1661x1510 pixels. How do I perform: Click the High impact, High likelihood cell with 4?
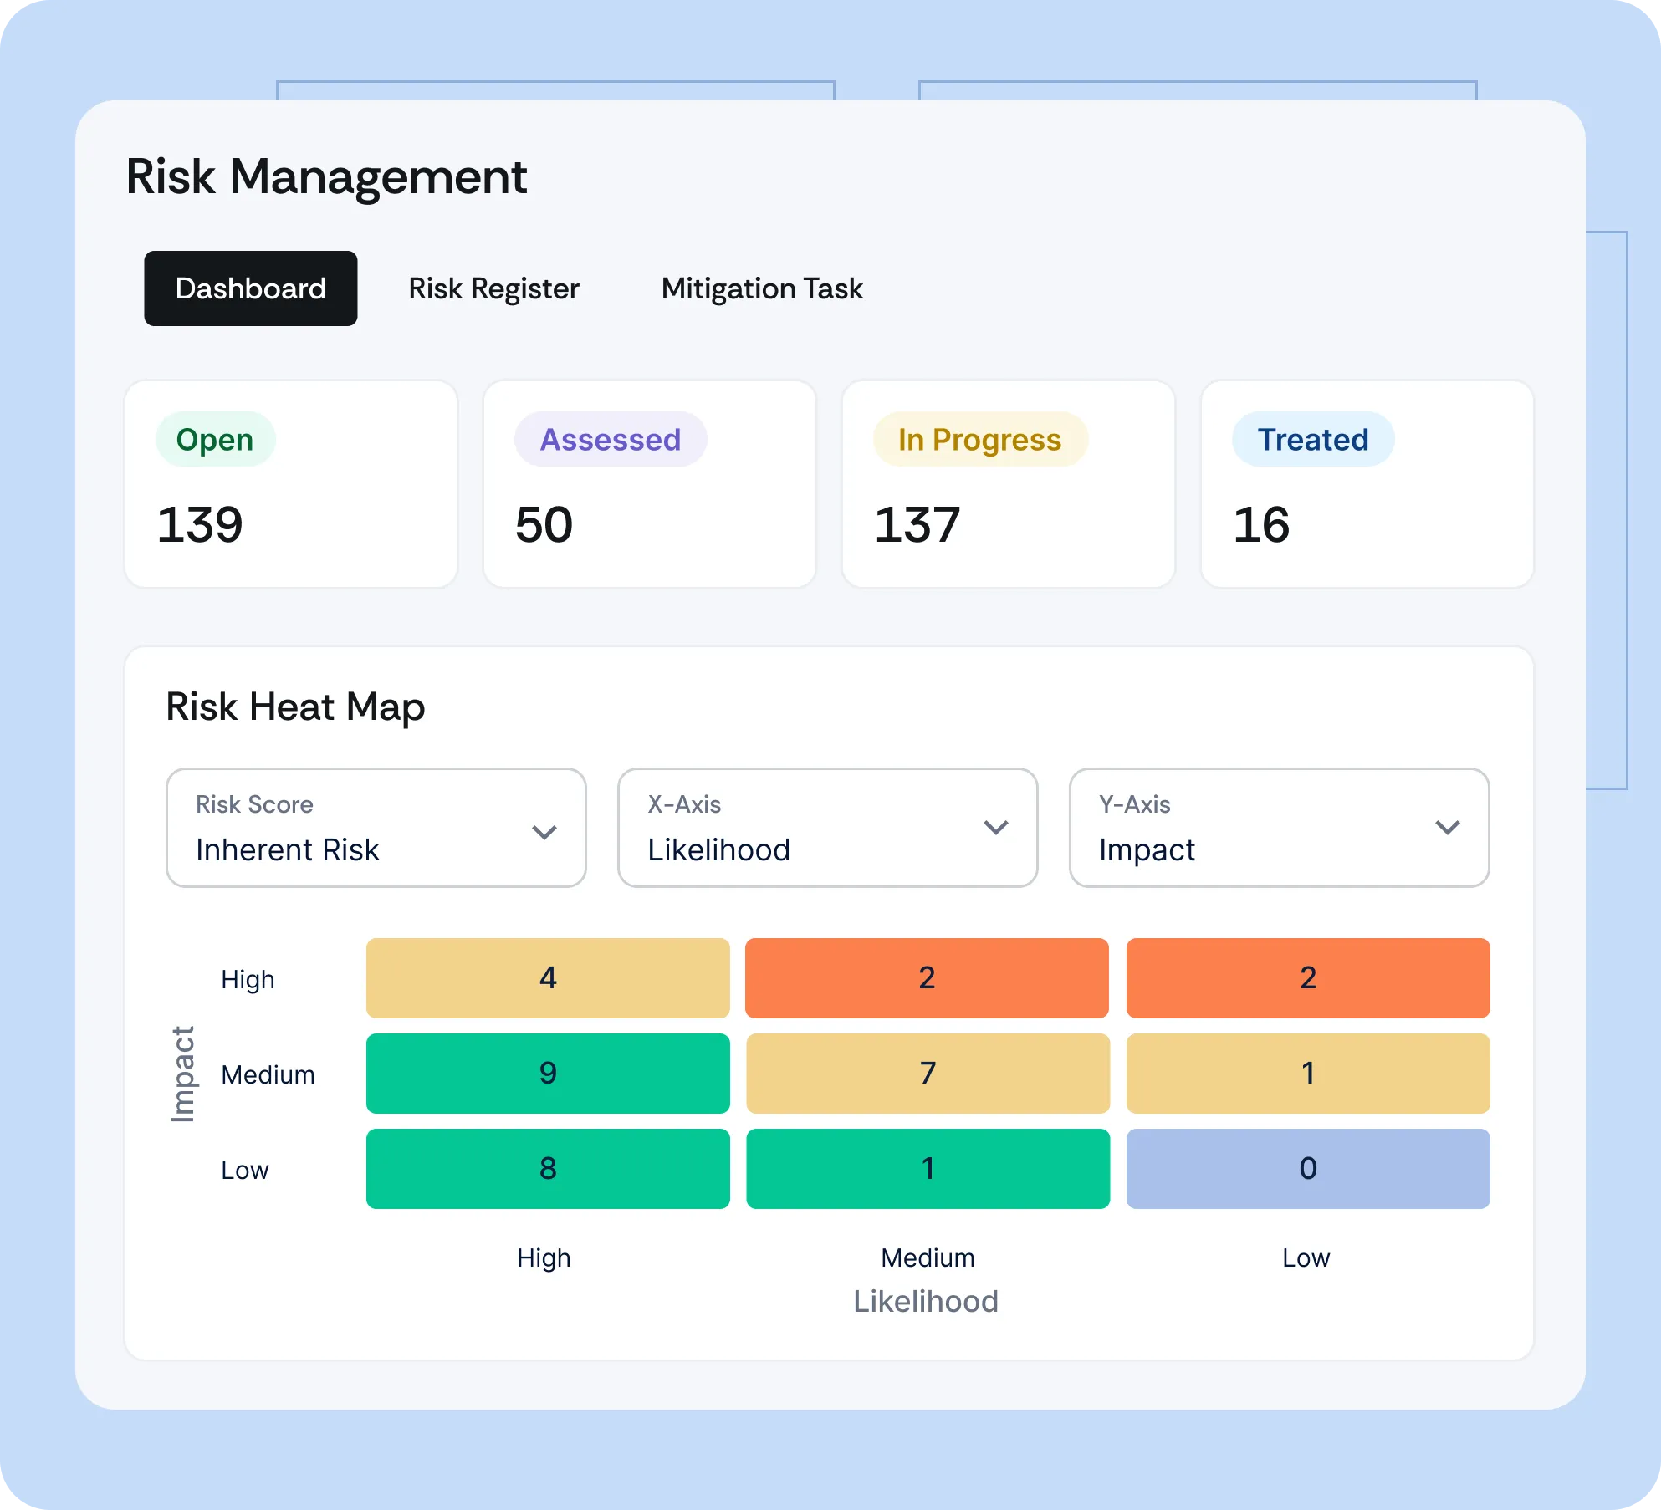click(548, 977)
